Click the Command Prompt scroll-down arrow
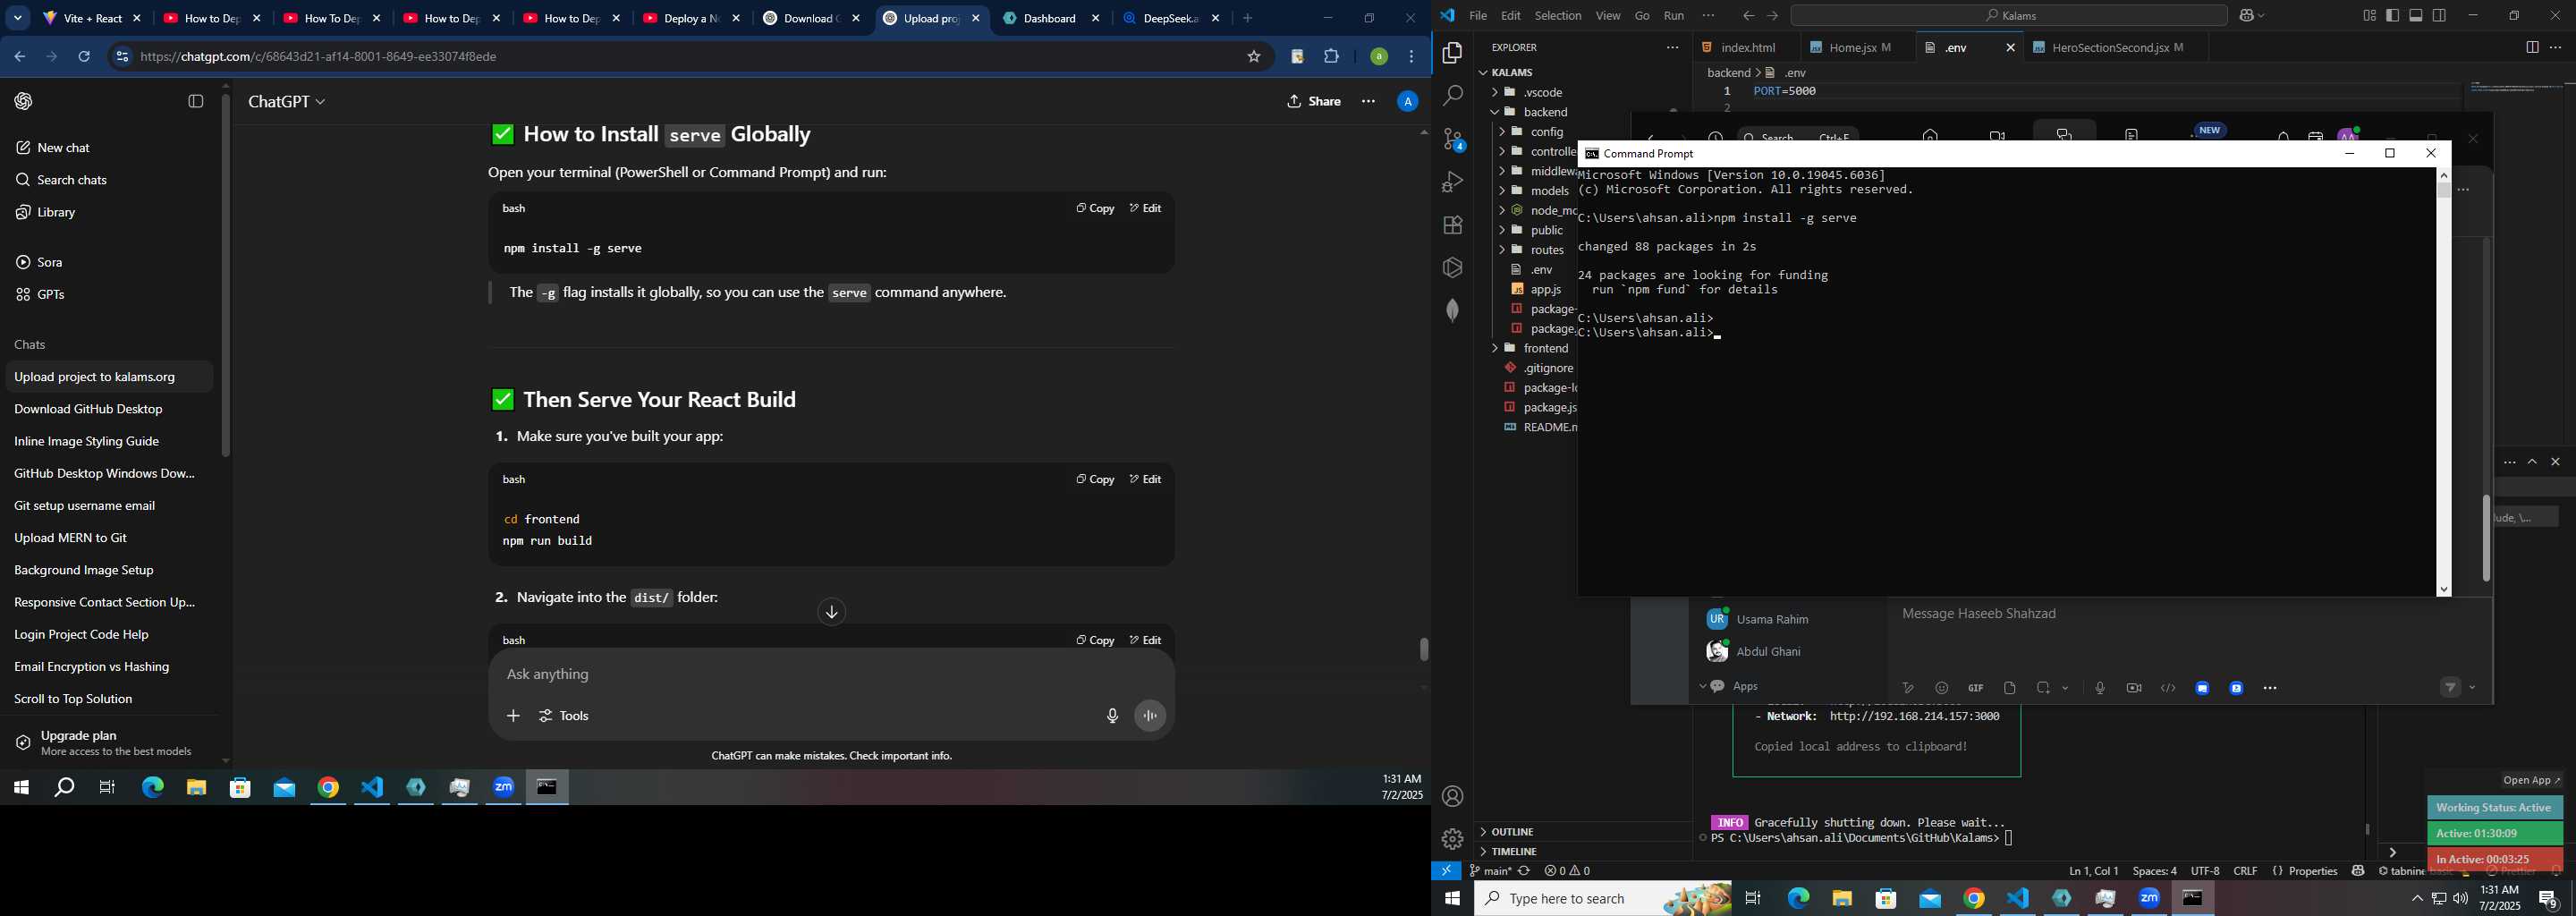 click(2444, 590)
